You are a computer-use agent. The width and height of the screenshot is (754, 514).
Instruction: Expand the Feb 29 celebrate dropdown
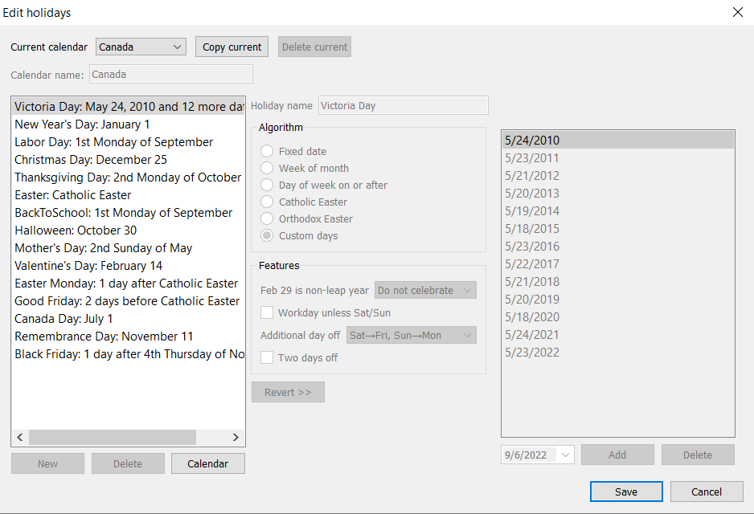pyautogui.click(x=425, y=290)
